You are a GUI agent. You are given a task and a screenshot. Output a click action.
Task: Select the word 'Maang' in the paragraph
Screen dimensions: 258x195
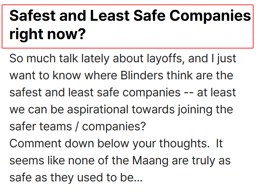tap(150, 161)
